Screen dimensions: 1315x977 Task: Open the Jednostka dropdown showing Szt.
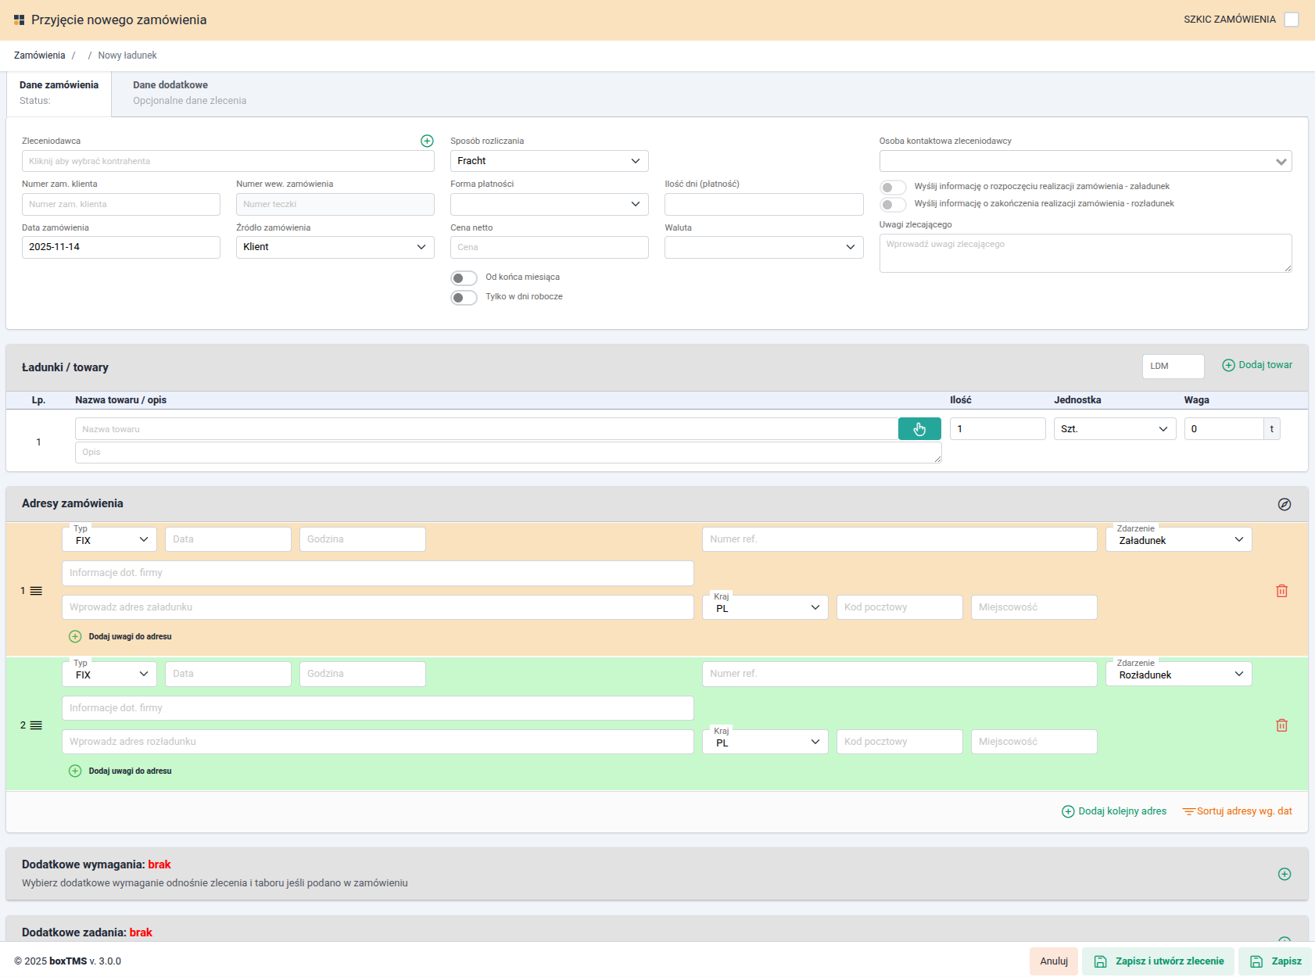pos(1114,429)
